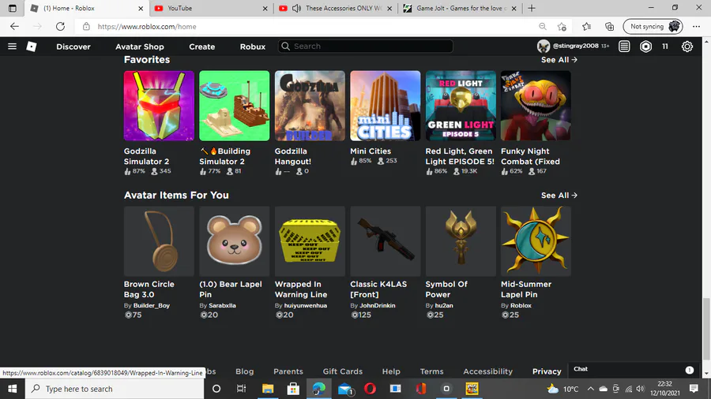Open the Mail app in taskbar
The image size is (711, 399).
345,389
